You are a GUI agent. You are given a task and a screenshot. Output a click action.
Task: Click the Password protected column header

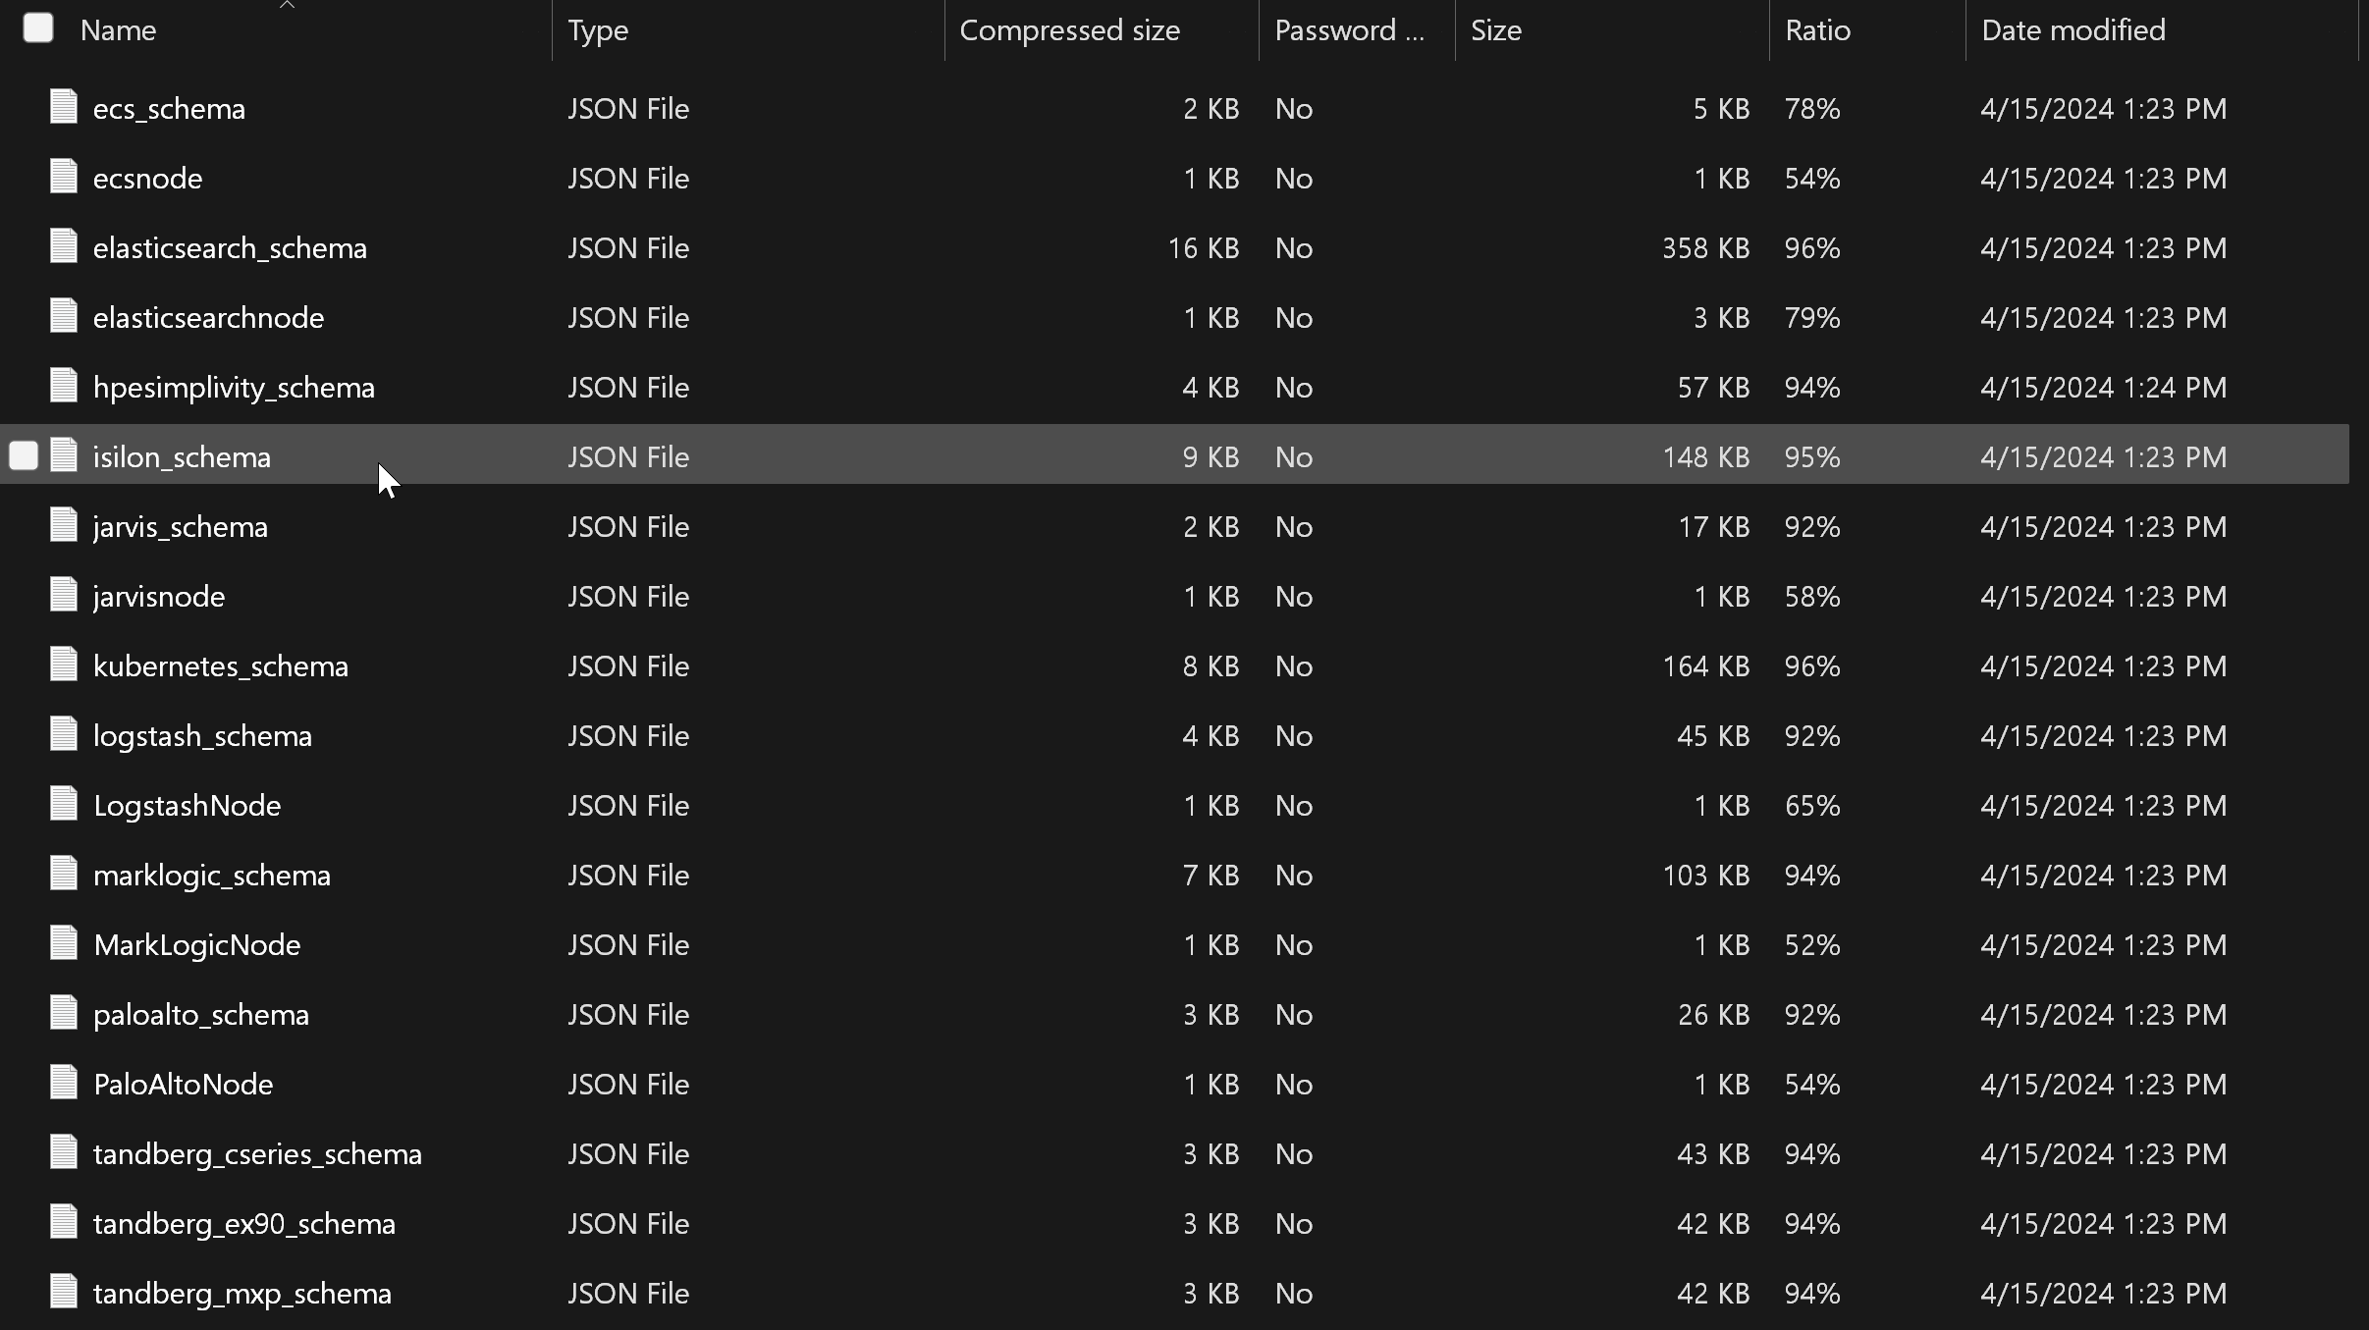(x=1348, y=30)
